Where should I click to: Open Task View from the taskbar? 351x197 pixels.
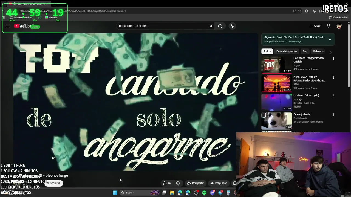pyautogui.click(x=164, y=193)
